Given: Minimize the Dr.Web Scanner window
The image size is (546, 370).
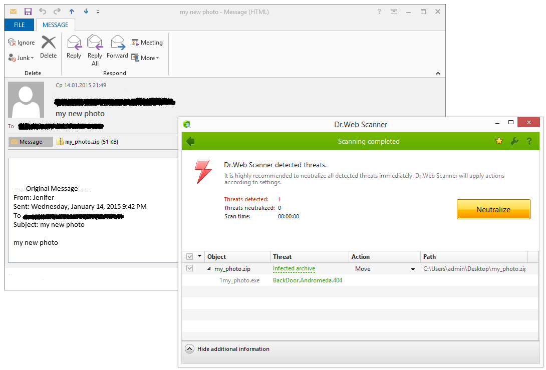Looking at the screenshot, I should point(497,123).
